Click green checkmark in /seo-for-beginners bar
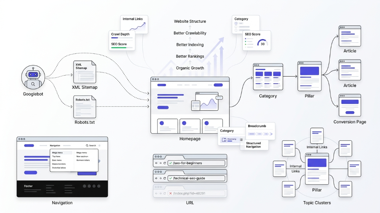The width and height of the screenshot is (380, 213). pyautogui.click(x=171, y=163)
